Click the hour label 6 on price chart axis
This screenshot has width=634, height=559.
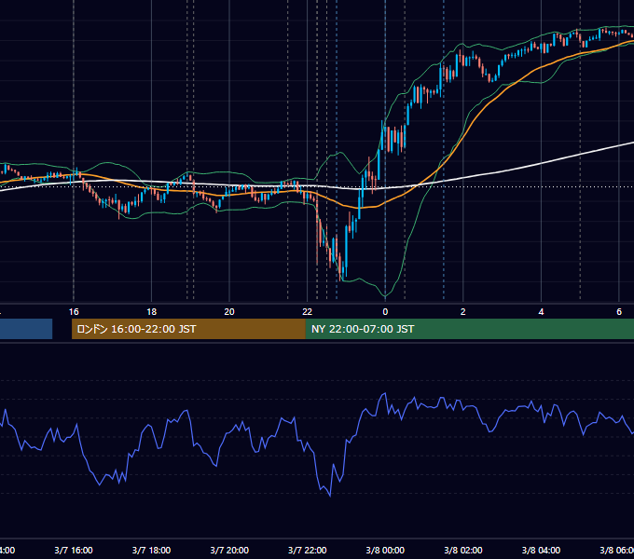point(619,312)
